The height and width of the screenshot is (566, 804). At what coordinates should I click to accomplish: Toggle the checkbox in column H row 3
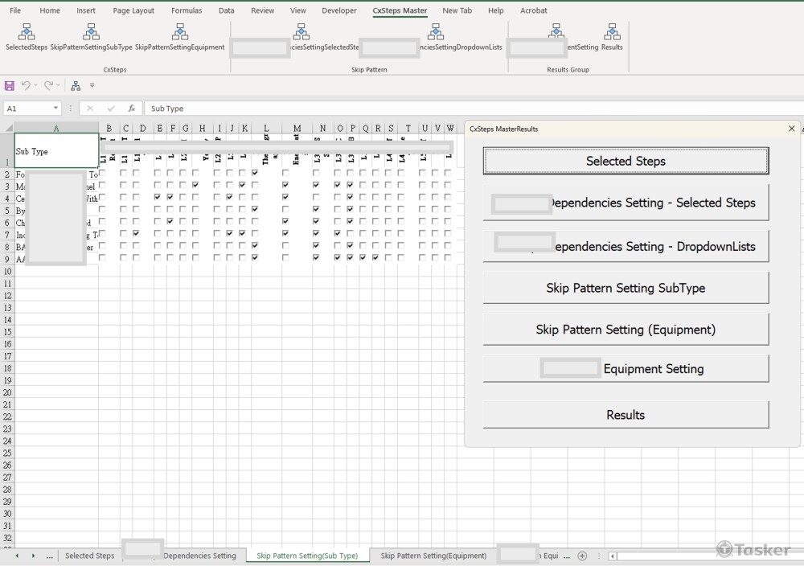(x=195, y=185)
